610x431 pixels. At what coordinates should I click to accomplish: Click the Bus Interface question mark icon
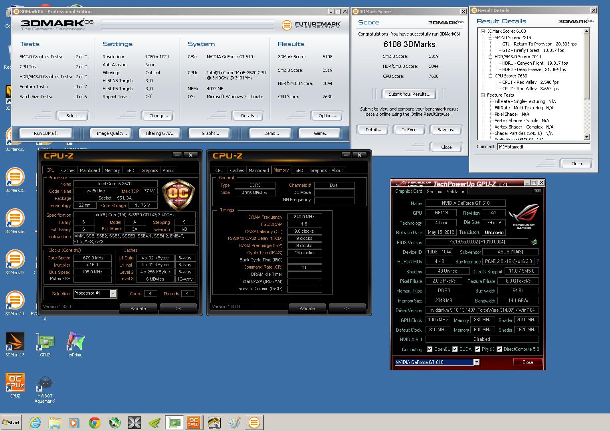click(538, 261)
